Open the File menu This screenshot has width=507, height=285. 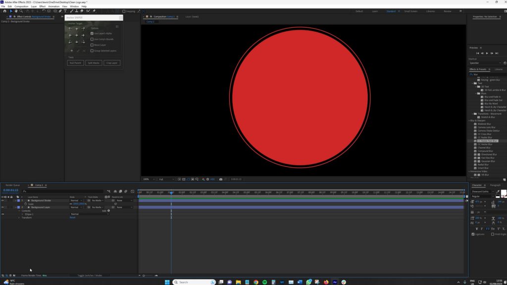pos(3,6)
